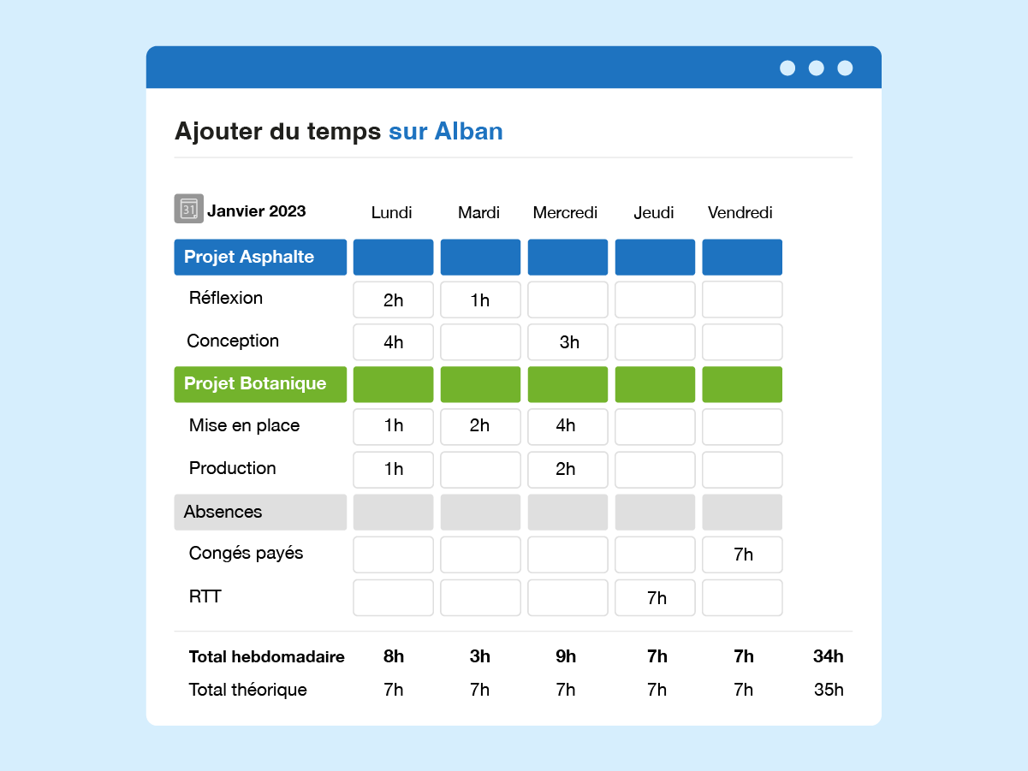Click the empty Conception Mardi cell
The height and width of the screenshot is (771, 1028).
point(480,342)
